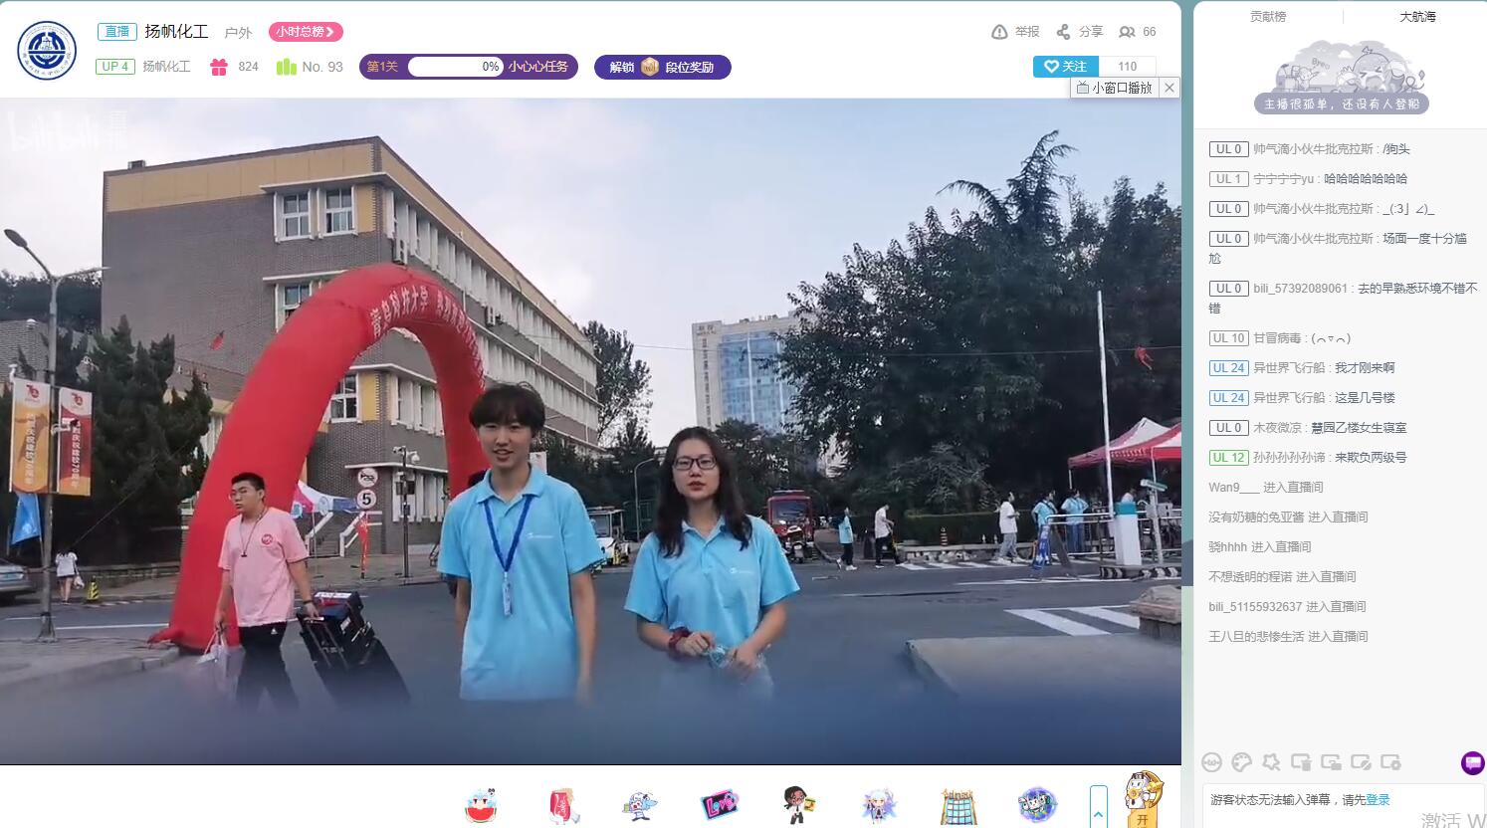Switch to the 大航海 tab
The image size is (1487, 828).
[1416, 16]
